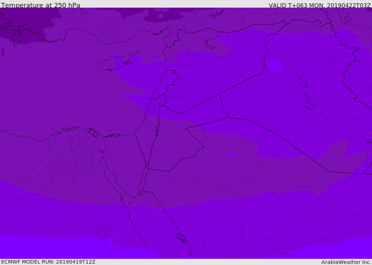Click the 'VALID T+063 MON. 20190422T03Z' label

coord(320,5)
